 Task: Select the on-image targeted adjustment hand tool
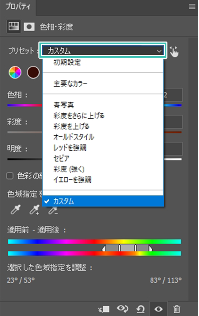(x=174, y=52)
